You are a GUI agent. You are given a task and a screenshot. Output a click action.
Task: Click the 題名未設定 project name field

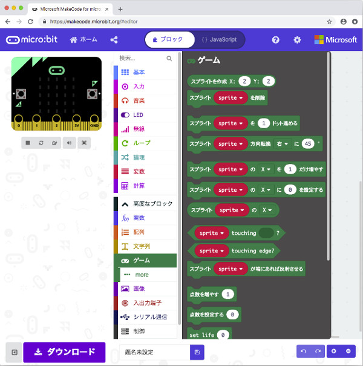click(155, 352)
